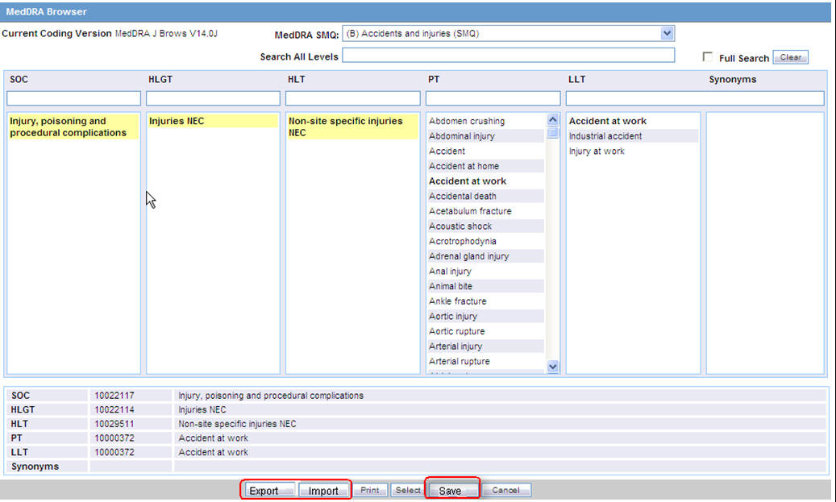Image resolution: width=836 pixels, height=502 pixels.
Task: Click HLT code 10029511 in details table
Action: click(x=114, y=424)
